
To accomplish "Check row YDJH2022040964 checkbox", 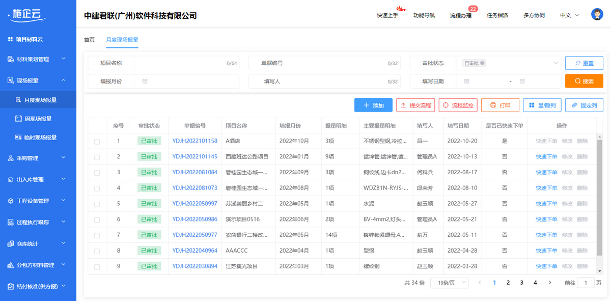I will point(97,251).
